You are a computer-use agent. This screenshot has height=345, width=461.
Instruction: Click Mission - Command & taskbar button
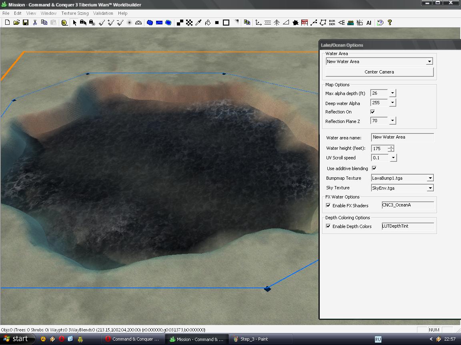(197, 339)
